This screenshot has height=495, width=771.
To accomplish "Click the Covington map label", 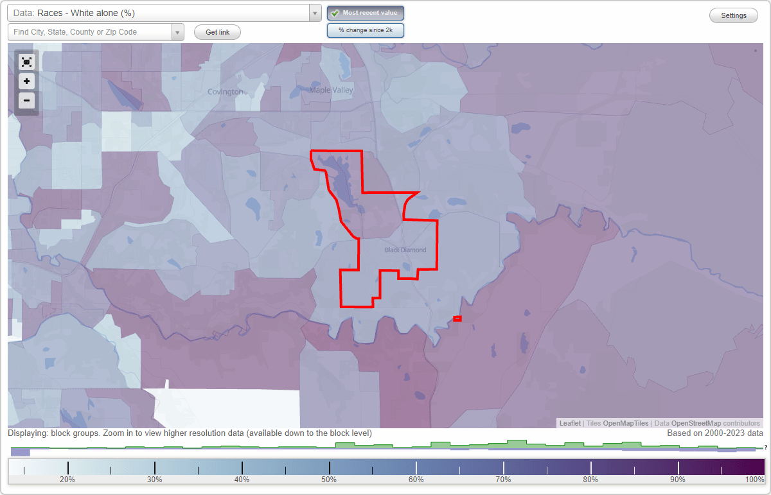I will (226, 92).
